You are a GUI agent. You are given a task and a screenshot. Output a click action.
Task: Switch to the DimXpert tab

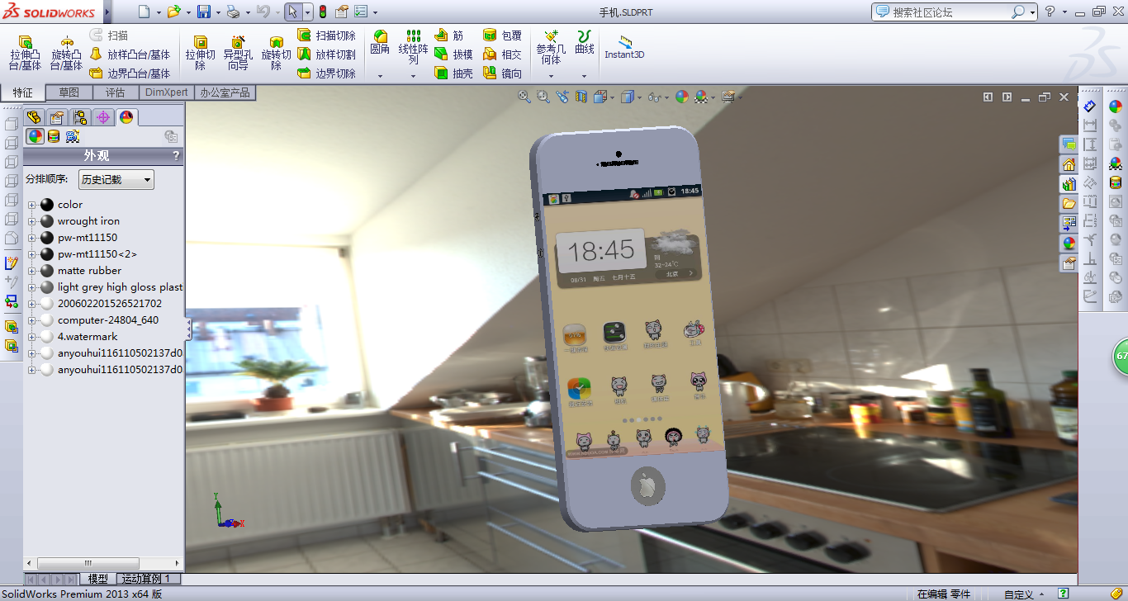pos(167,92)
